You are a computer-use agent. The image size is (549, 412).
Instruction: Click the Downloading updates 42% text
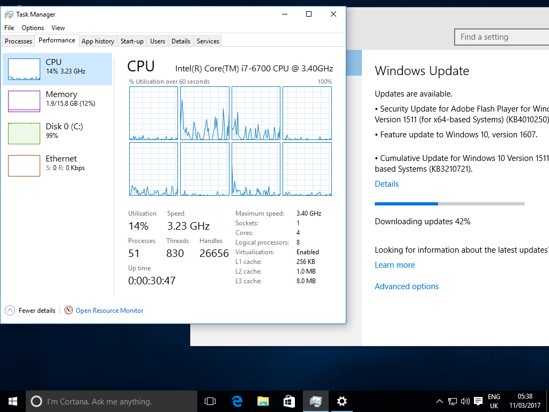pyautogui.click(x=422, y=222)
